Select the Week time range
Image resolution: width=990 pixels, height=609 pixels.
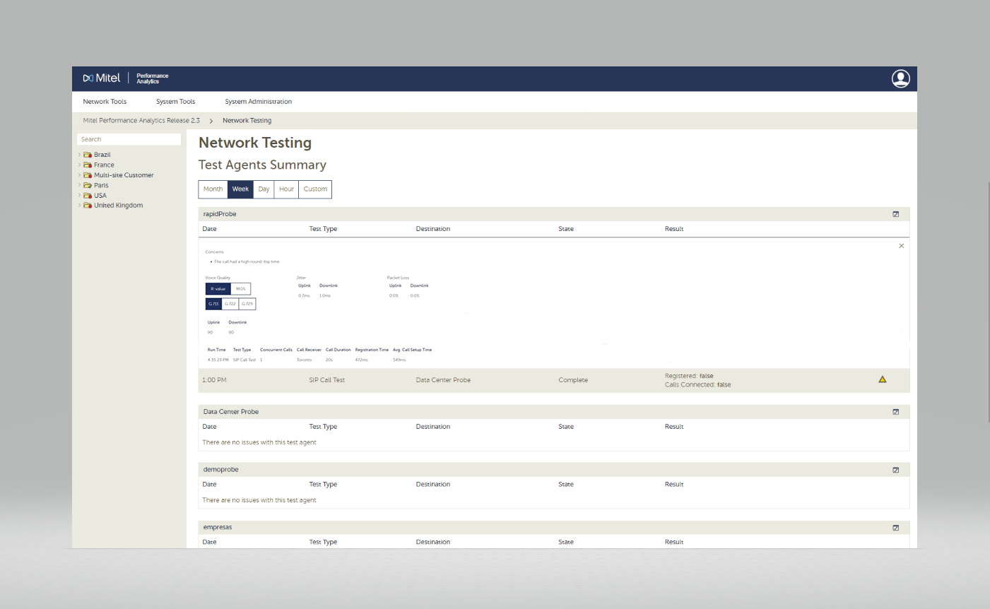click(240, 189)
